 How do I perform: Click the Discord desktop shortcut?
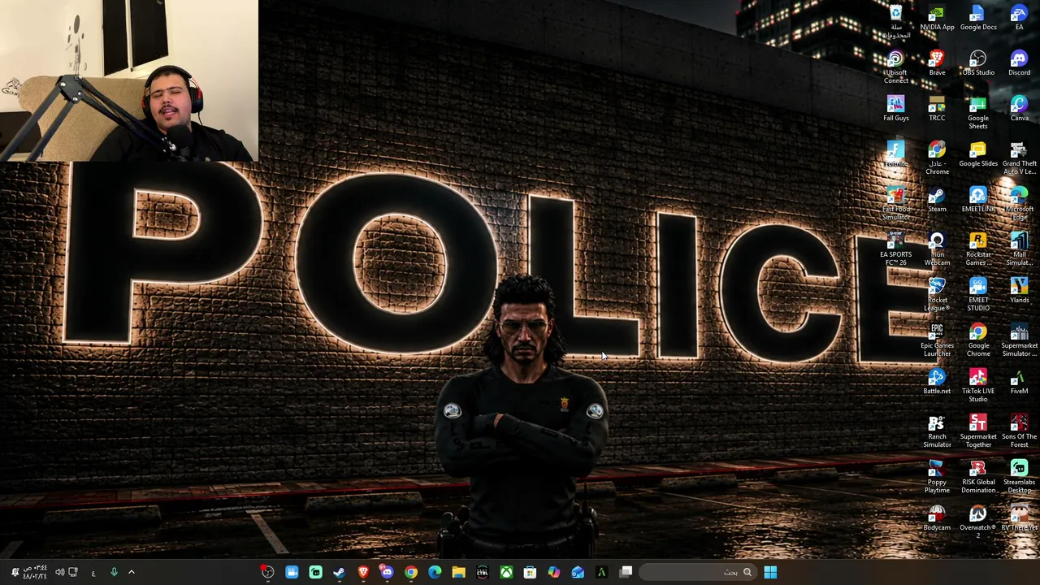coord(1019,64)
